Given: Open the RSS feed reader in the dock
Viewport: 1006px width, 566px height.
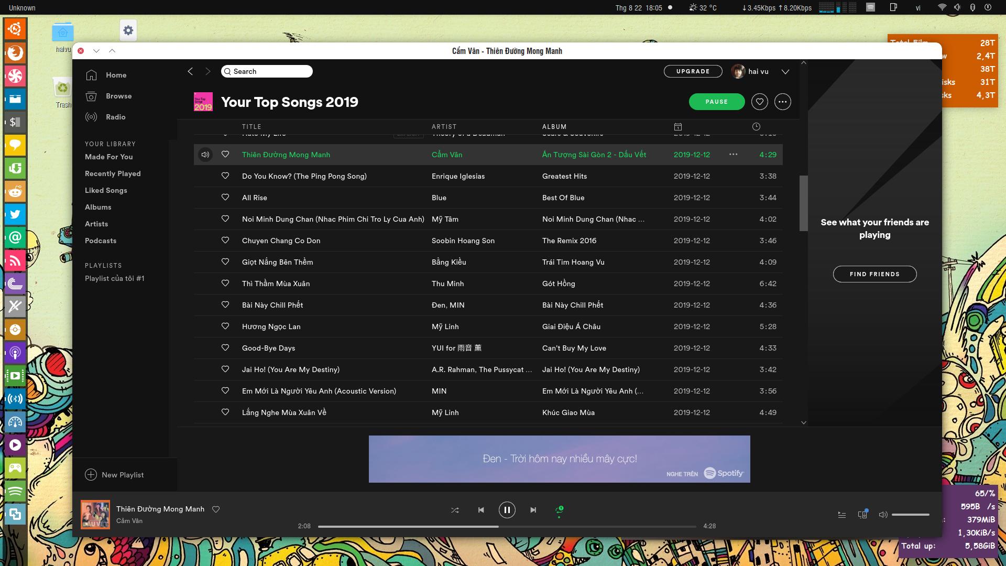Looking at the screenshot, I should 15,260.
